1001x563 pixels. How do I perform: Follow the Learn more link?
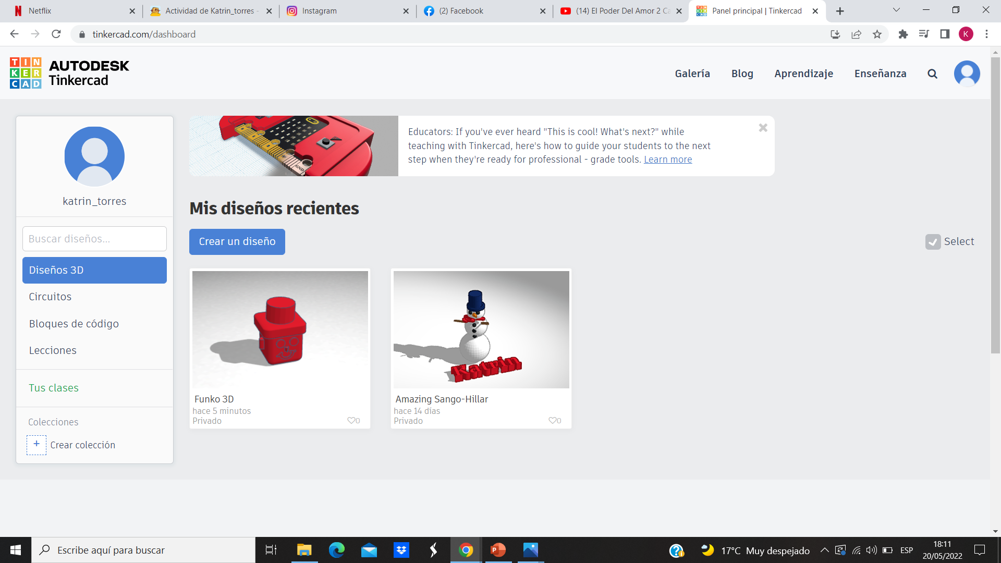coord(667,160)
